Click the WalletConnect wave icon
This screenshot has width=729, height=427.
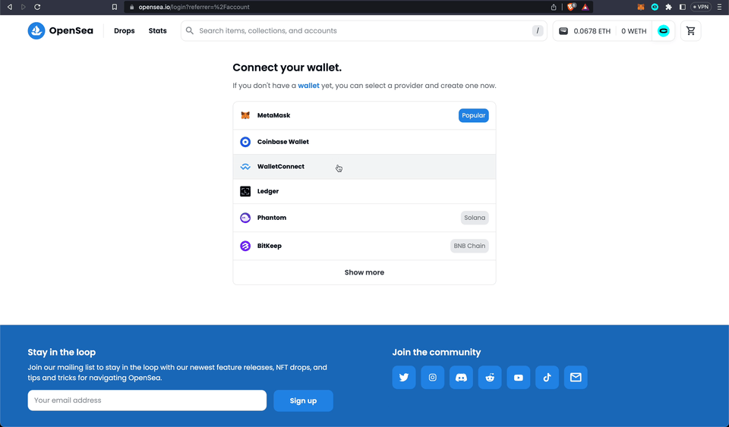tap(245, 167)
